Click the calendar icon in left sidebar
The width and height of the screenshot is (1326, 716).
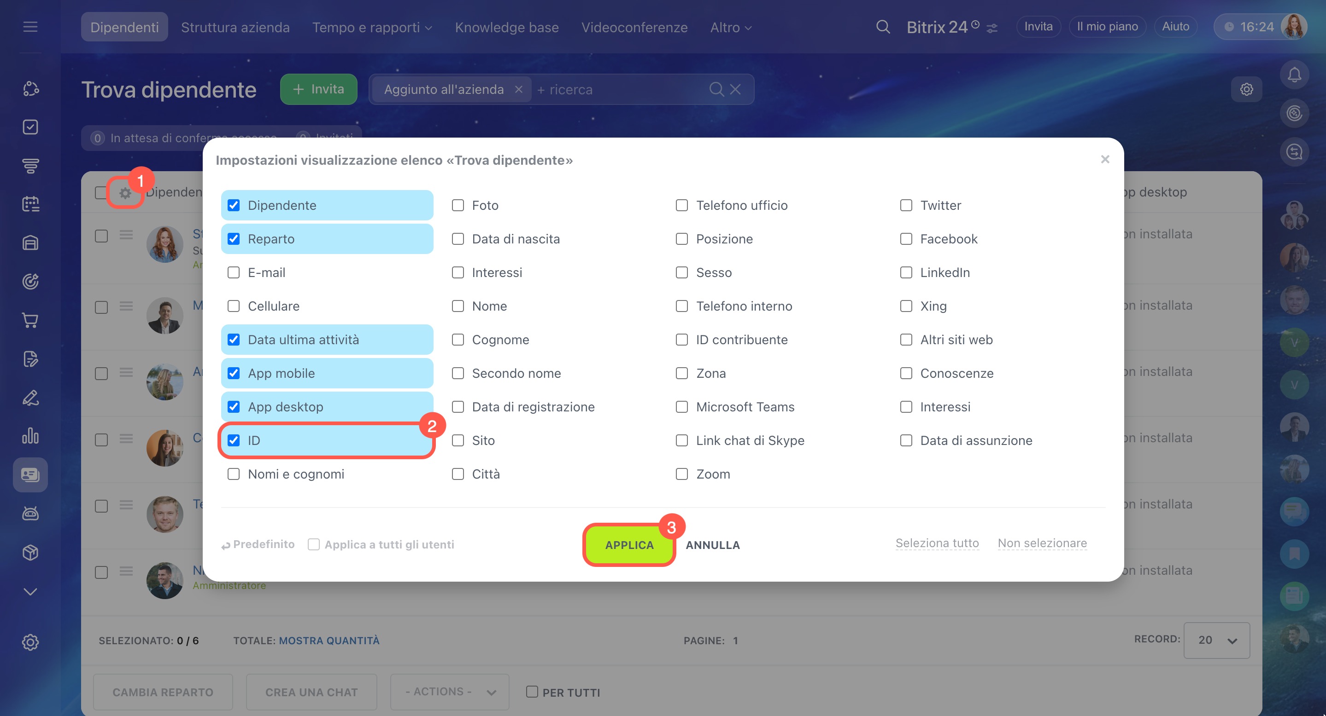[x=30, y=204]
